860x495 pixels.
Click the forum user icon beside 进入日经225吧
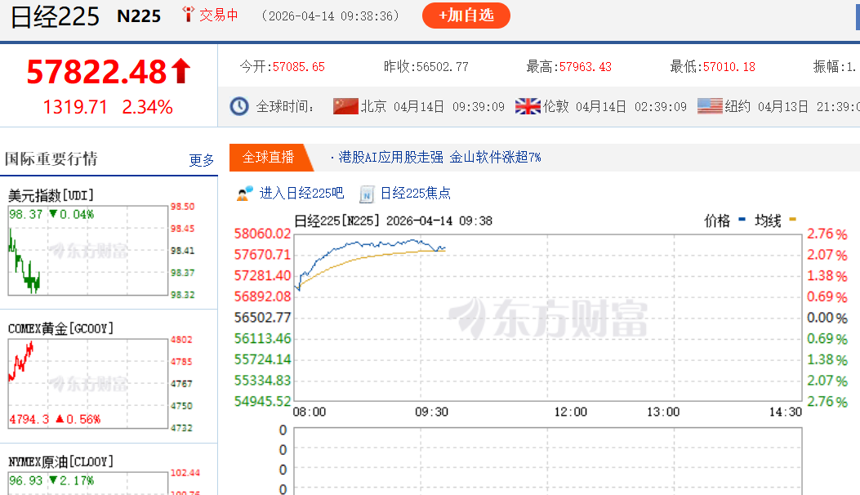(x=245, y=193)
